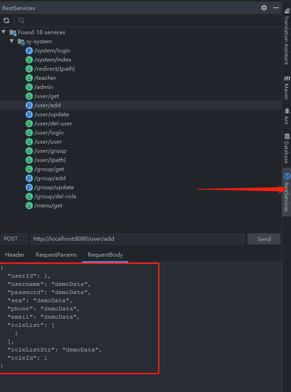
Task: Select the /user/del-user service
Action: [x=53, y=124]
